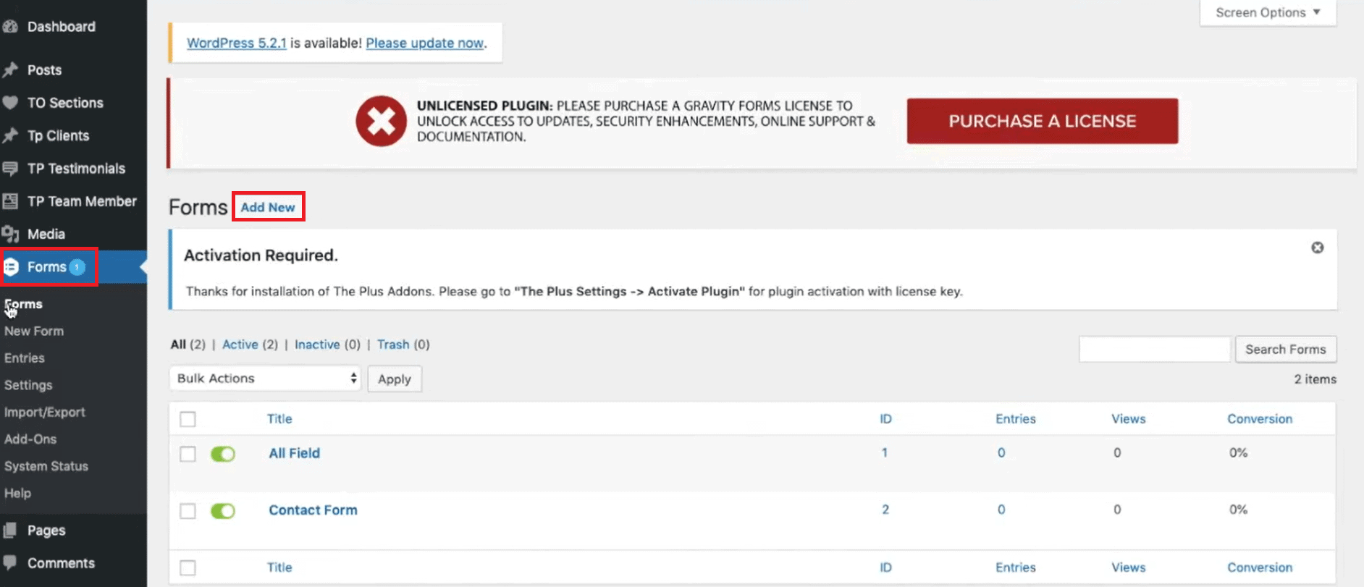This screenshot has width=1364, height=587.
Task: Show All forms filter
Action: coord(178,345)
